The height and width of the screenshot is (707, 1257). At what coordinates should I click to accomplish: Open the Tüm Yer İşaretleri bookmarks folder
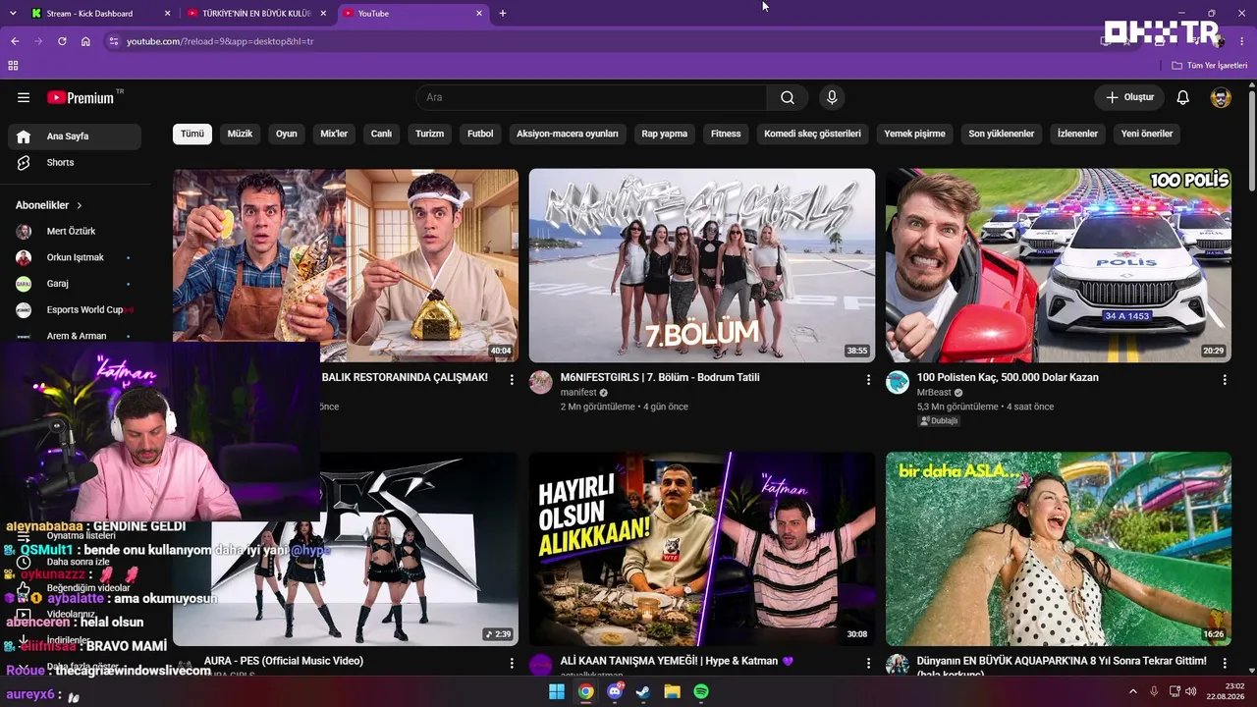1210,66
